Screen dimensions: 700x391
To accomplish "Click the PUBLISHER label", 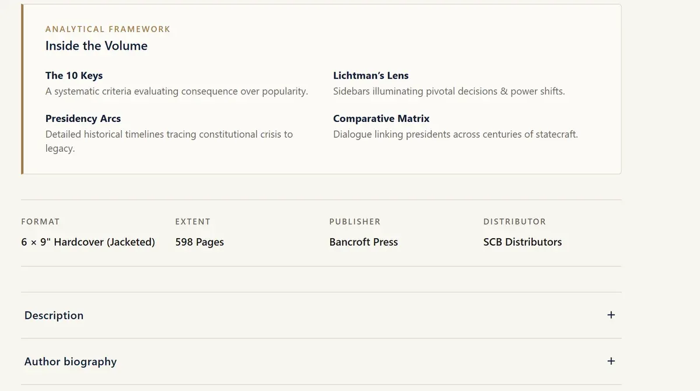I will click(355, 222).
